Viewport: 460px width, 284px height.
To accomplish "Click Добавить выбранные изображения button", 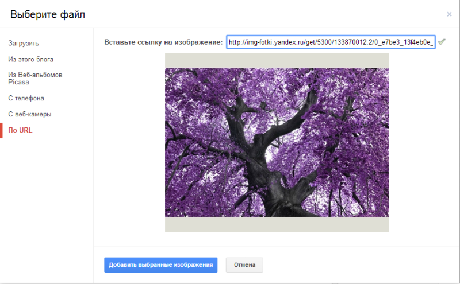I will pos(161,264).
